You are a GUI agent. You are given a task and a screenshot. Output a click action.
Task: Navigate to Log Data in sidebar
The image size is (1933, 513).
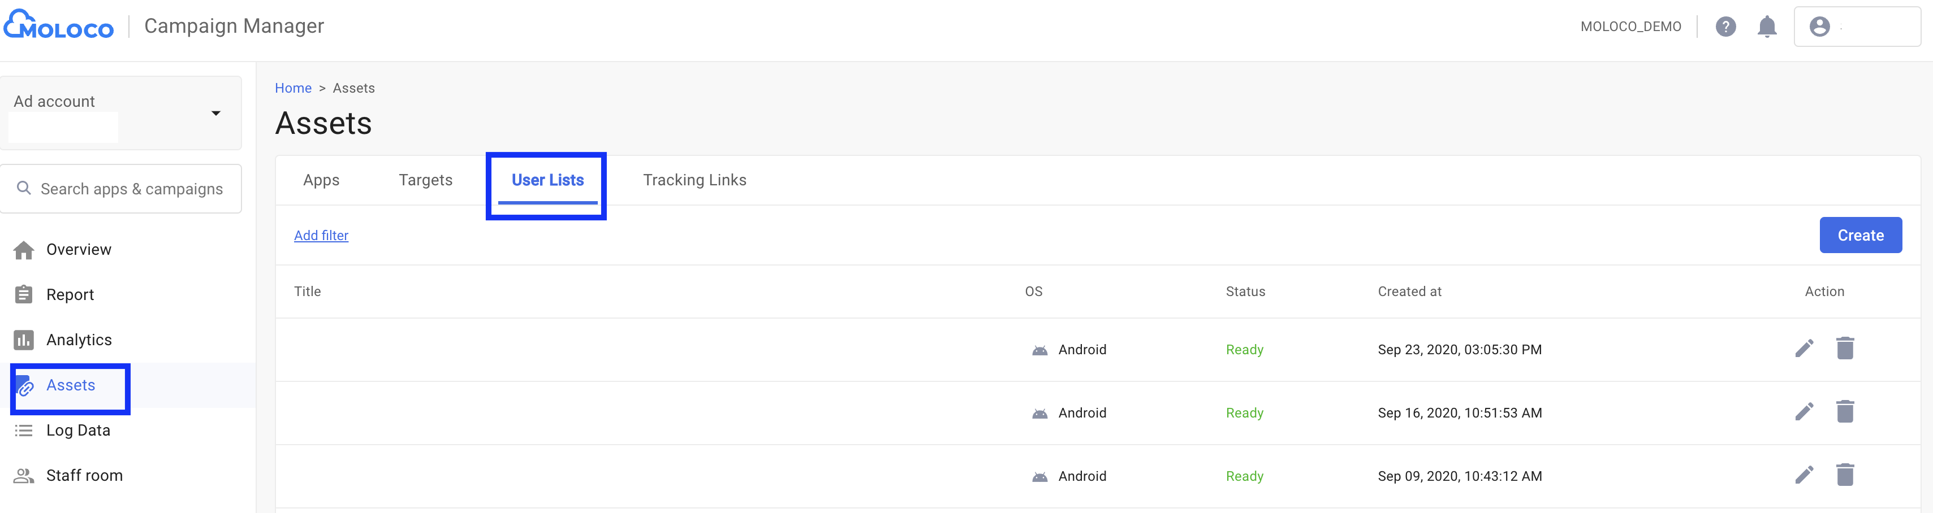[78, 431]
